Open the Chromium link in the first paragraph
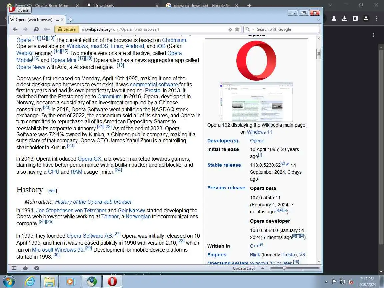This screenshot has height=288, width=384. click(x=174, y=40)
